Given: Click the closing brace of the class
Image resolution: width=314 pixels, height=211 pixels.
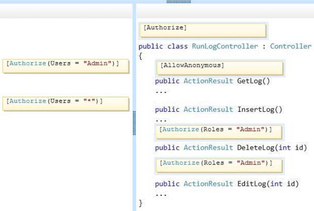Looking at the screenshot, I should (141, 203).
